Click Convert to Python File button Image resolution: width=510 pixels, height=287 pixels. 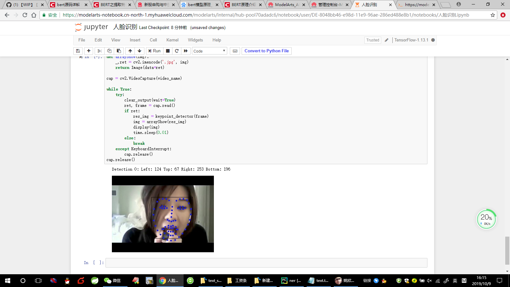tap(266, 51)
